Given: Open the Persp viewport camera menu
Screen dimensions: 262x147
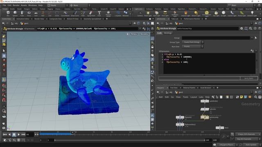Looking at the screenshot, I should coord(134,34).
